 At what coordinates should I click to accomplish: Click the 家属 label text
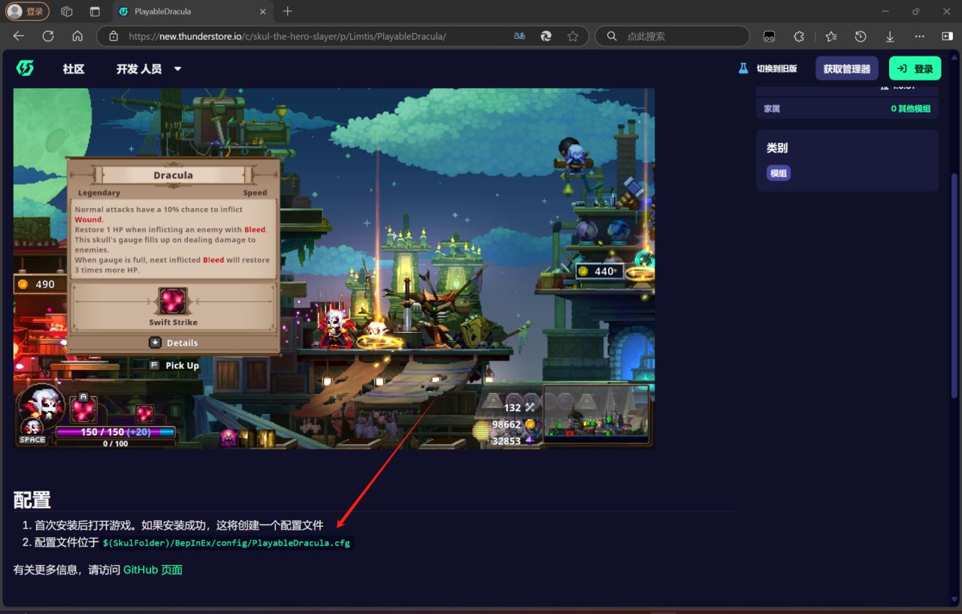[x=772, y=108]
